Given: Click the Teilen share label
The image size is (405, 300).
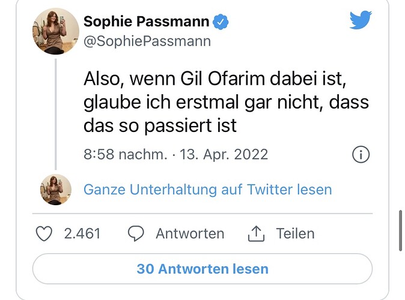Looking at the screenshot, I should (x=295, y=233).
